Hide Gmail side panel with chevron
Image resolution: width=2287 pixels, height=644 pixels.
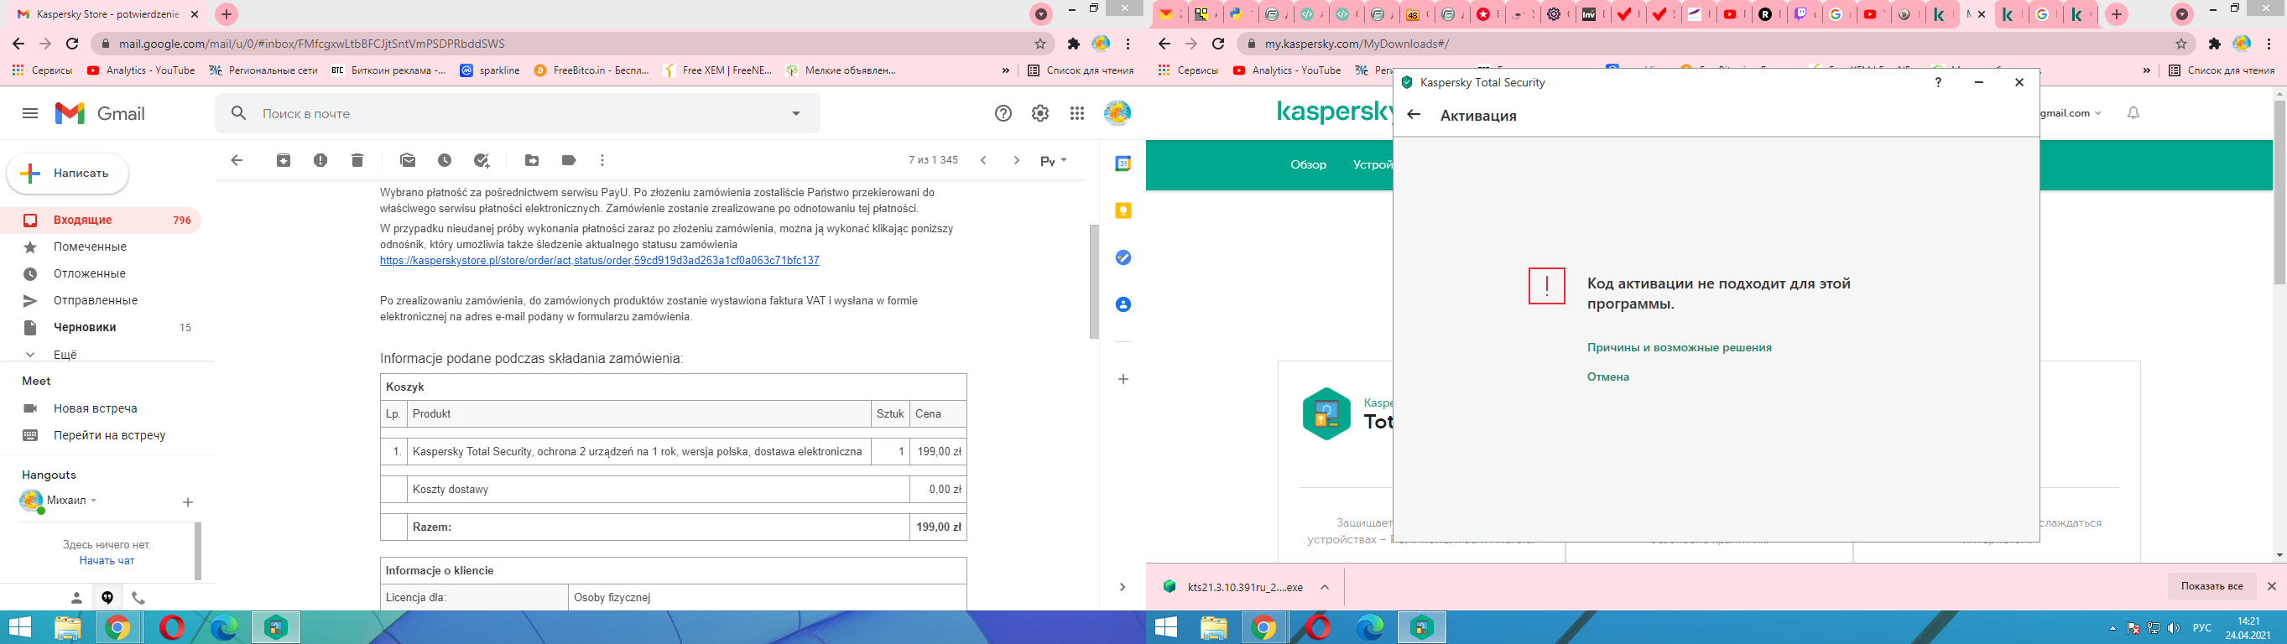coord(1123,587)
